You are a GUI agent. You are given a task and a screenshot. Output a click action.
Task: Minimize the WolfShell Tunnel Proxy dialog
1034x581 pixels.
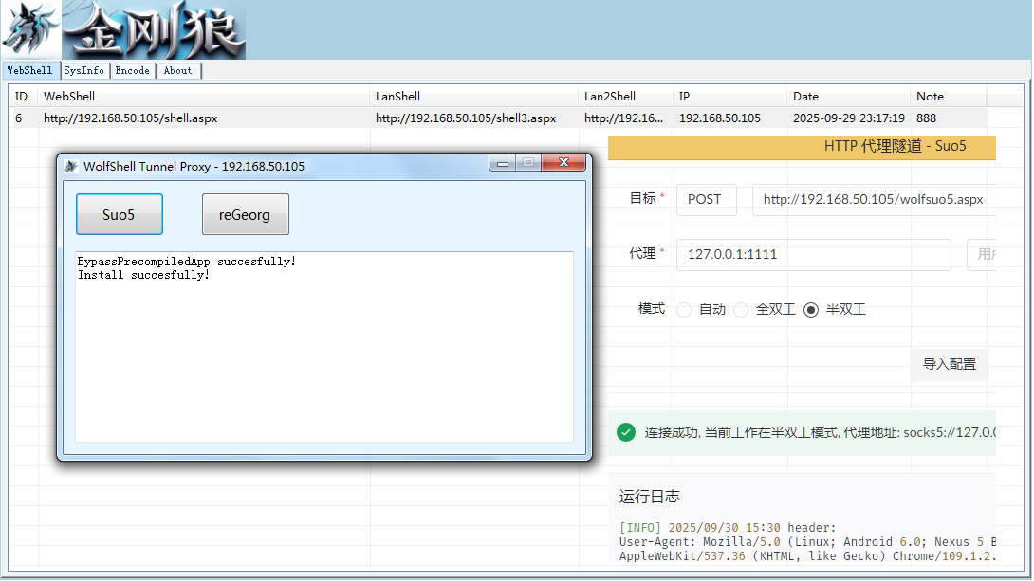pyautogui.click(x=503, y=163)
